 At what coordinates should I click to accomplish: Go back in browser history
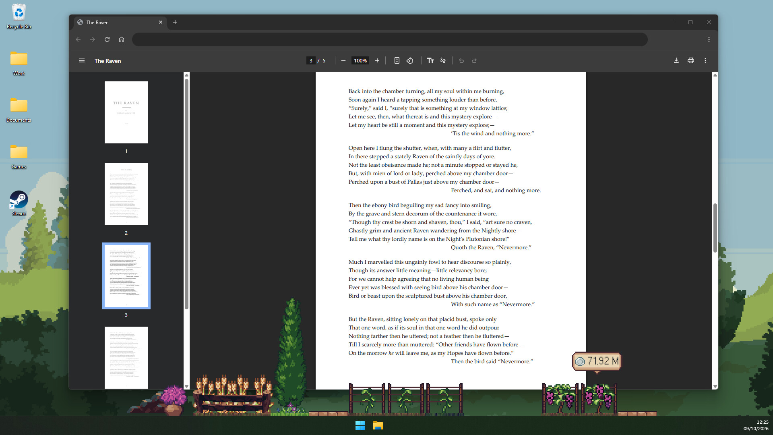pyautogui.click(x=78, y=39)
